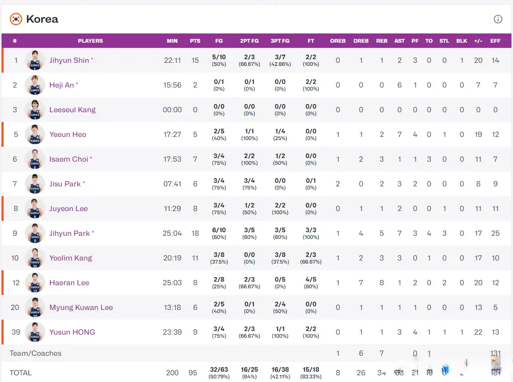This screenshot has width=513, height=382.
Task: Open the Jihyun Park player link
Action: click(x=70, y=233)
